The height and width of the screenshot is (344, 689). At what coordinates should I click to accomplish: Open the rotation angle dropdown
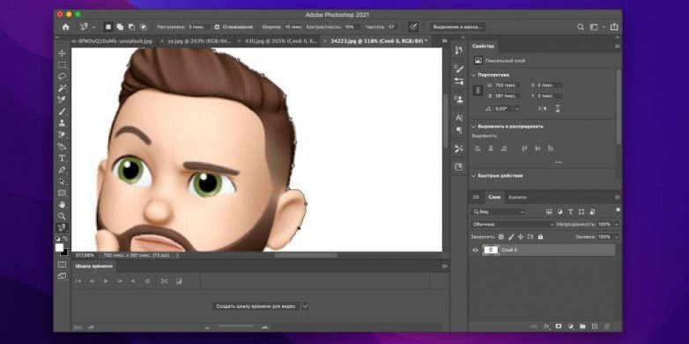pyautogui.click(x=516, y=109)
